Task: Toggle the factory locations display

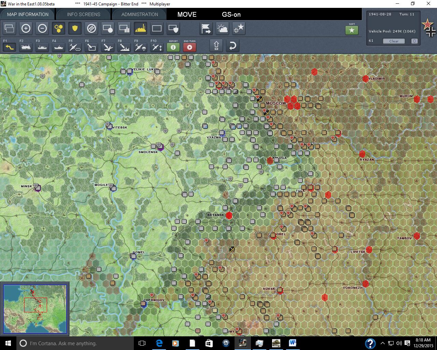Action: 141,28
